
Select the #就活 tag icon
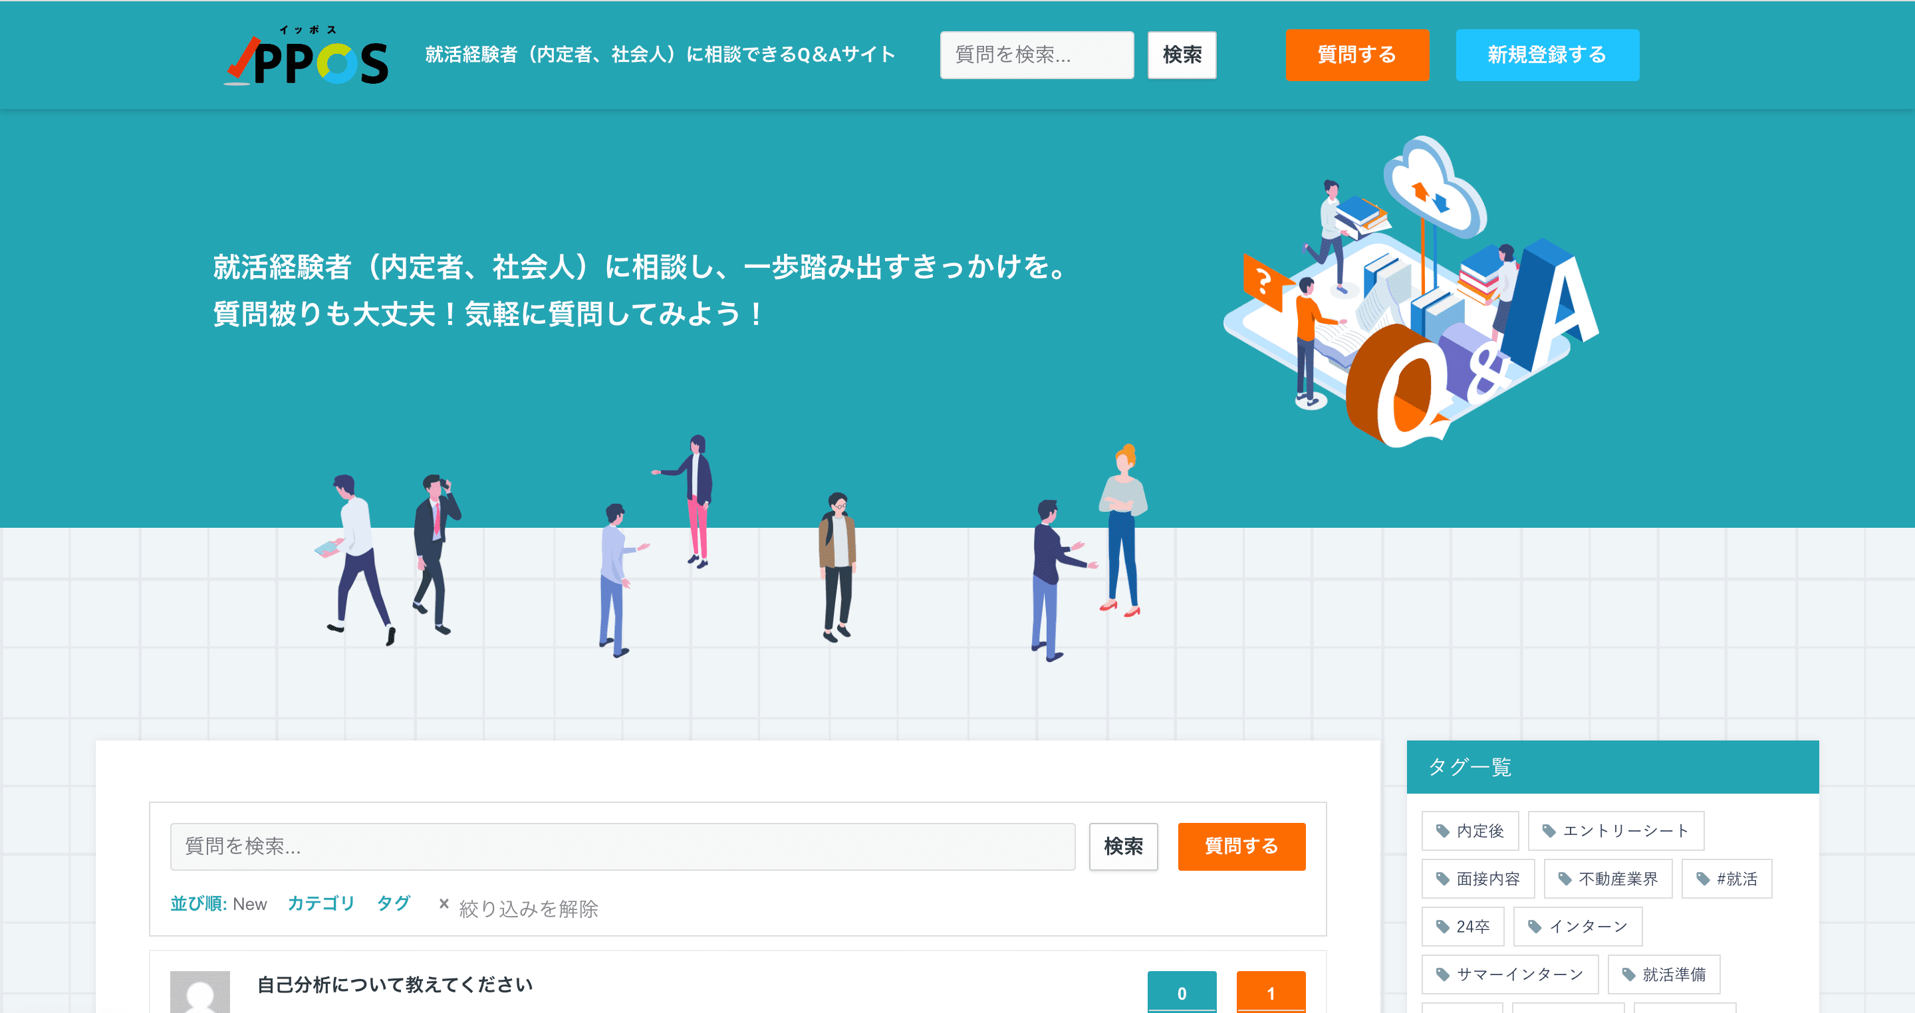1702,878
